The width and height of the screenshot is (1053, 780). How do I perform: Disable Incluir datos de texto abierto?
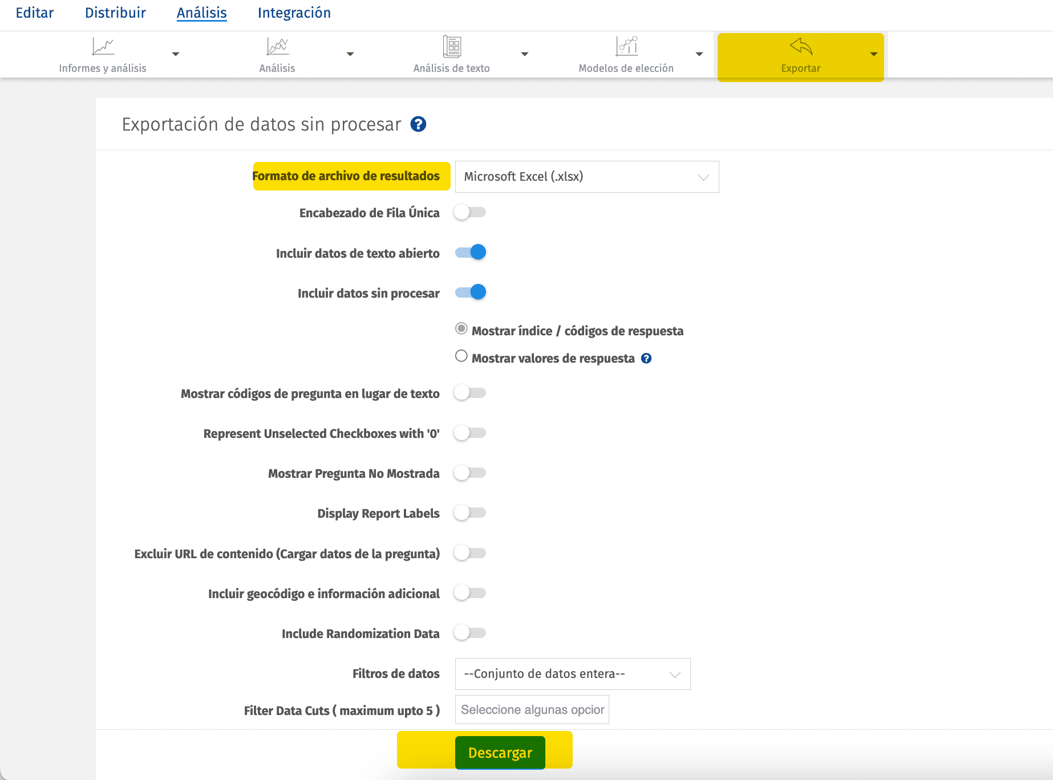469,252
